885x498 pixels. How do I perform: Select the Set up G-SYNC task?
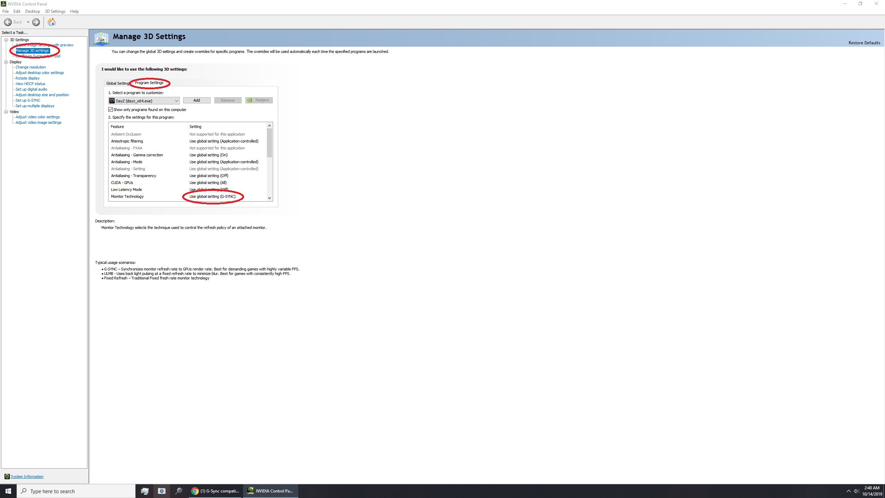[x=28, y=100]
